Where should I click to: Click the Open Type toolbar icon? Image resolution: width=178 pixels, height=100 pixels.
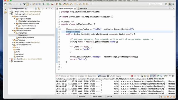[x=64, y=4]
